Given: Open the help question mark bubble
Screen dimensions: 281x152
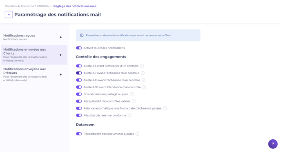Looking at the screenshot, I should pos(273,144).
